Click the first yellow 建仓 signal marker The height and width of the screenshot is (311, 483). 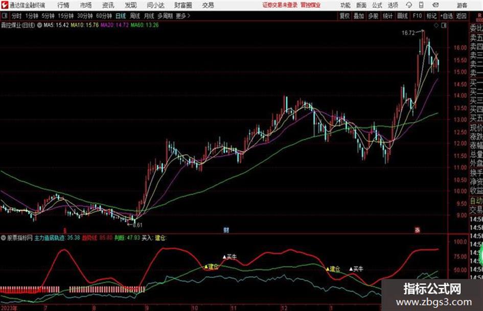coord(211,267)
